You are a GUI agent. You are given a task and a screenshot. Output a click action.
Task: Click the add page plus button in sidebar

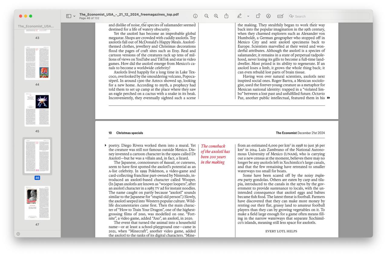click(x=18, y=234)
